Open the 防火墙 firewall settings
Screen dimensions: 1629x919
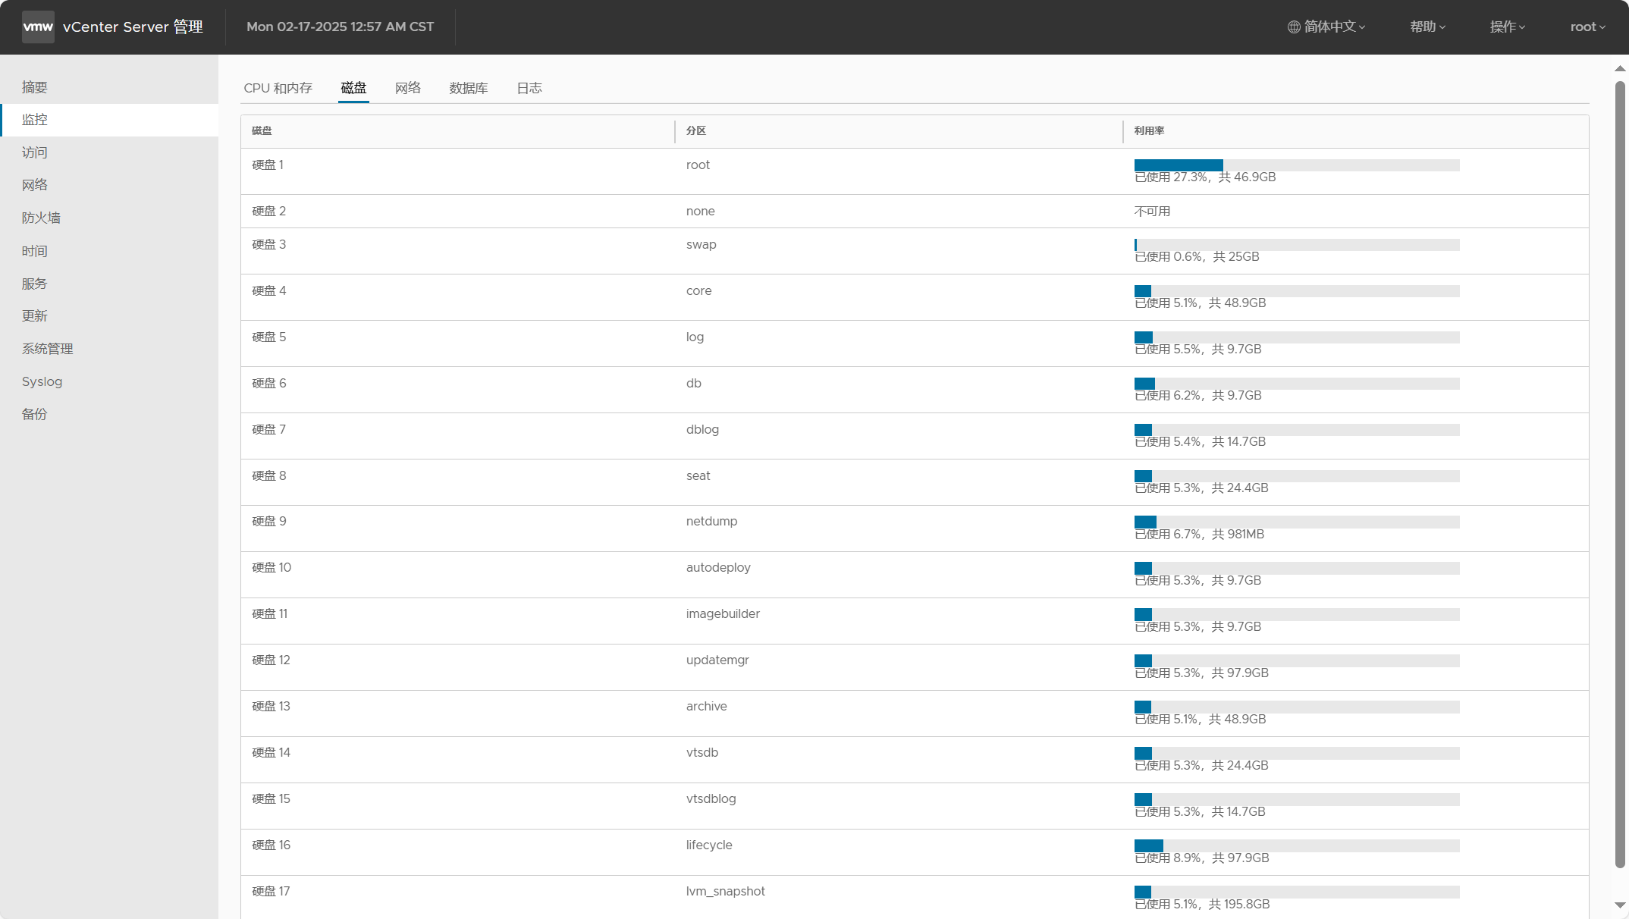(42, 218)
